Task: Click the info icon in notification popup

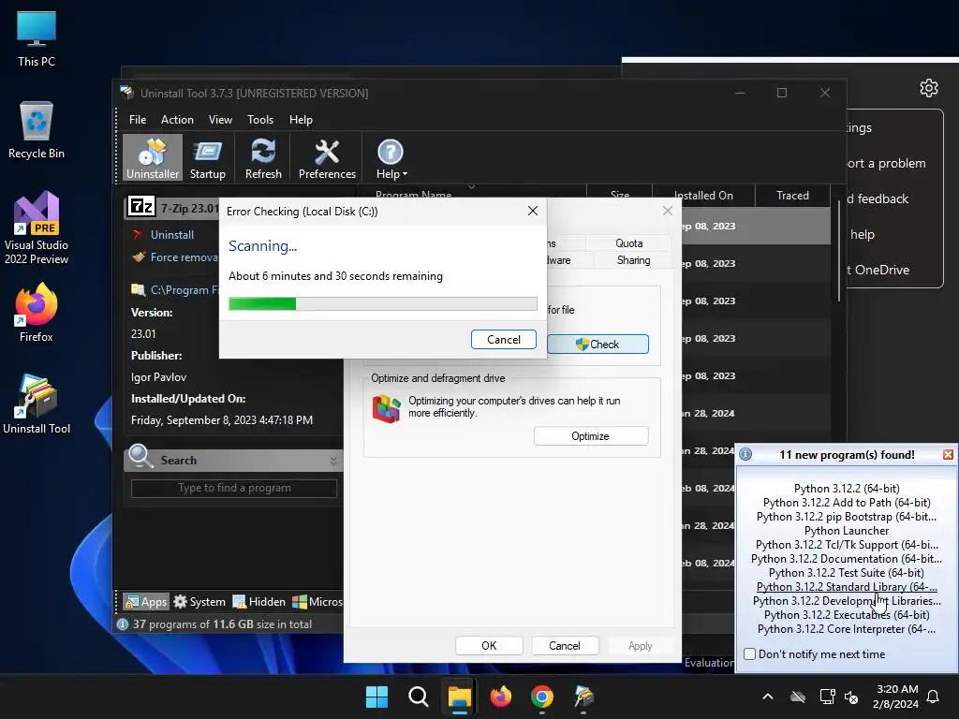Action: click(x=745, y=454)
